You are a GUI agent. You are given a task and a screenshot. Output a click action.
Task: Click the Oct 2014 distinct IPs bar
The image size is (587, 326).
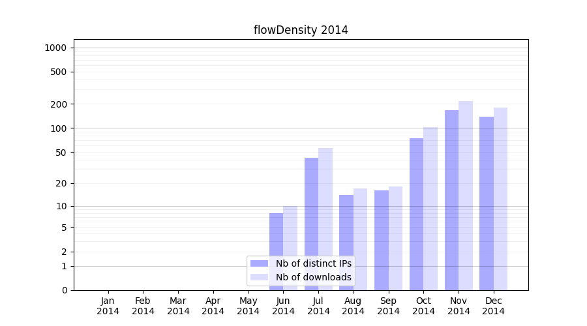[x=416, y=214]
